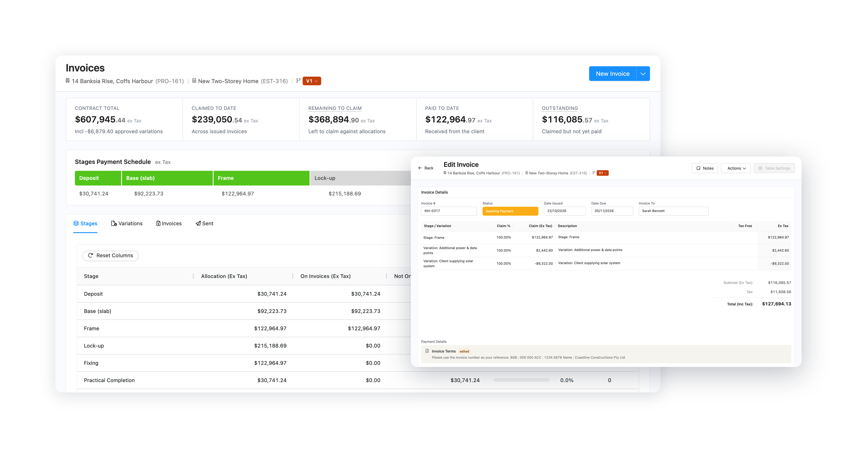Open the V1 version dropdown in Invoices header
Viewport: 857px width, 458px height.
[312, 81]
